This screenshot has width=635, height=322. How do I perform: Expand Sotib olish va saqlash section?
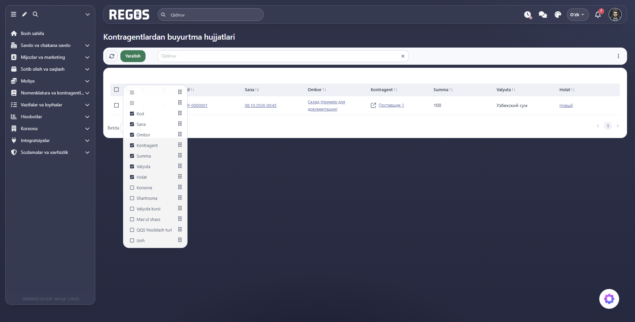(x=50, y=69)
